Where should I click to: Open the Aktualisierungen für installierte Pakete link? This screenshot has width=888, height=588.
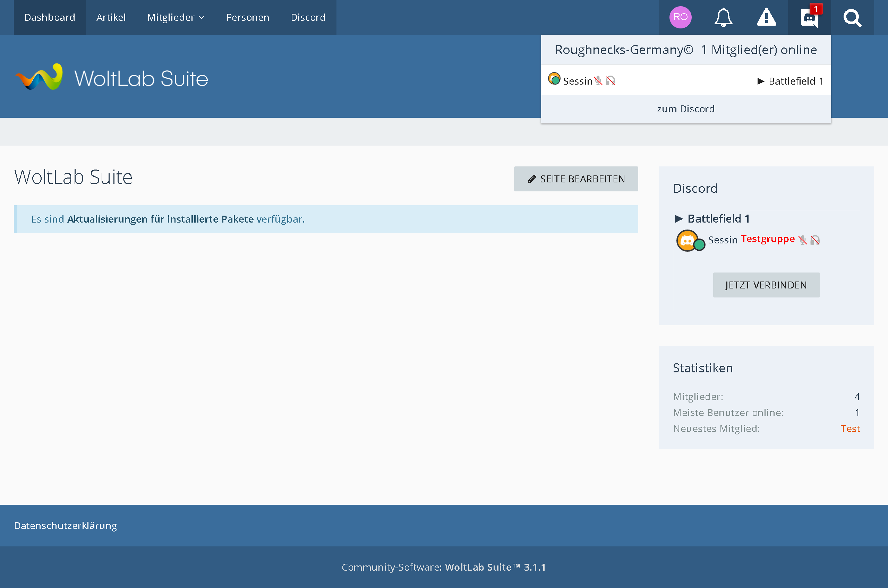[x=161, y=219]
